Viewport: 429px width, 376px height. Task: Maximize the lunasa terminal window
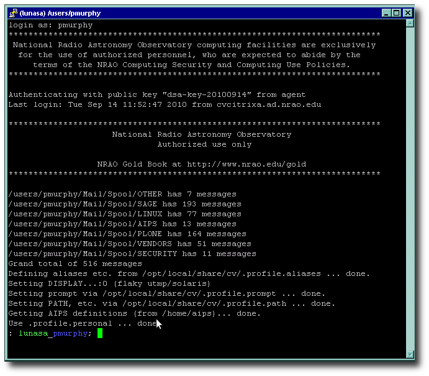pyautogui.click(x=397, y=12)
